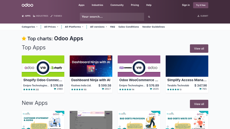Click Dashboard Ninja with AI title
The height and width of the screenshot is (129, 230).
click(91, 80)
